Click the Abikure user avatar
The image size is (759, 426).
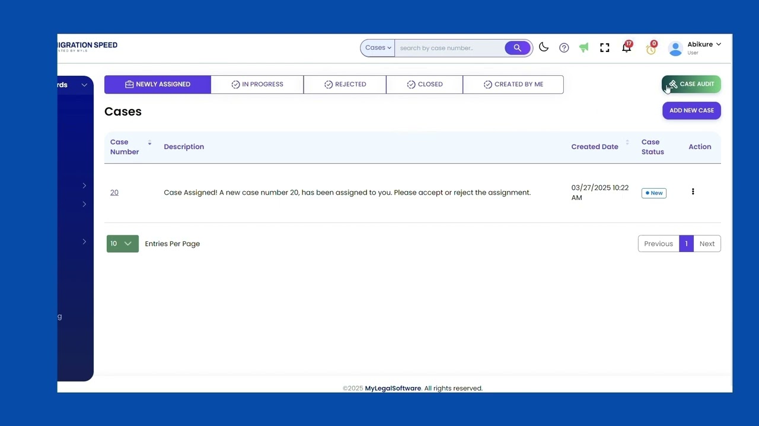(x=675, y=49)
